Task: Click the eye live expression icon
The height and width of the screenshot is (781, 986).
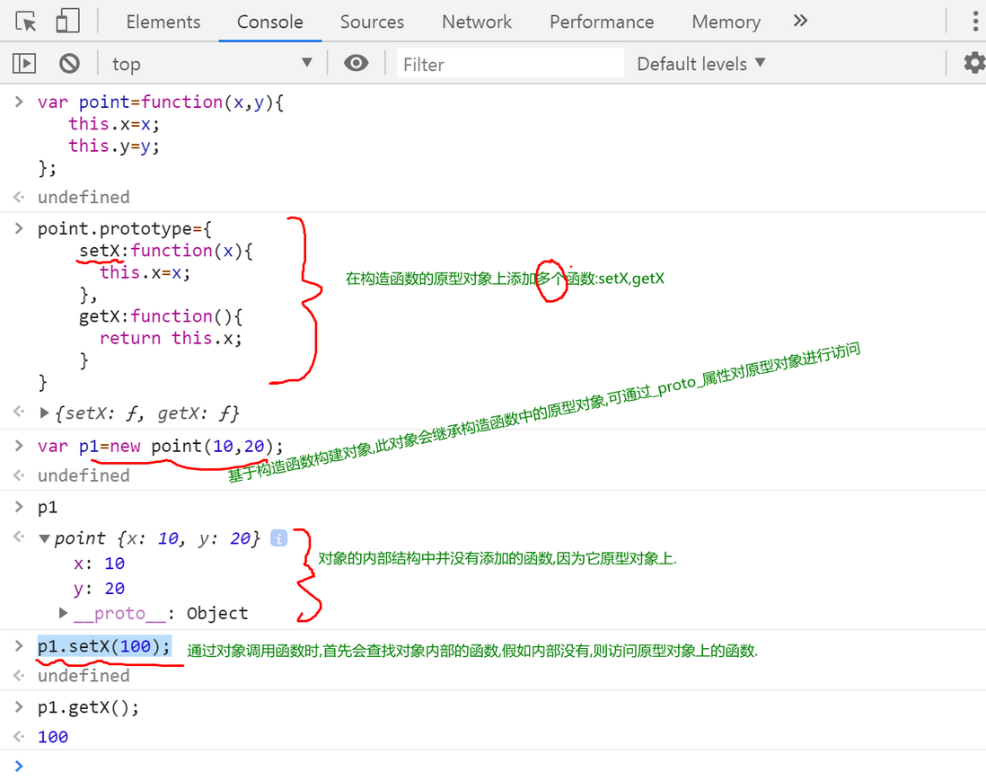Action: (x=356, y=63)
